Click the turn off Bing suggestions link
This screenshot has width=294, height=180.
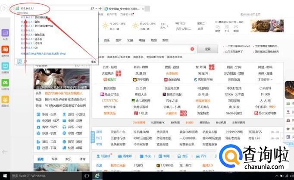[43, 54]
